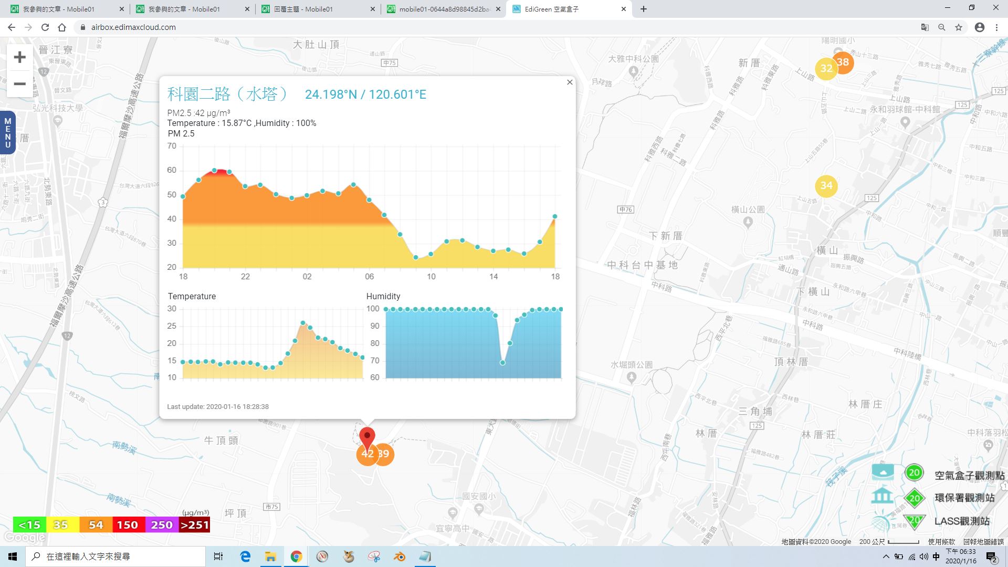Viewport: 1008px width, 567px height.
Task: Click the PM2.5 peak data point at 60
Action: (215, 171)
